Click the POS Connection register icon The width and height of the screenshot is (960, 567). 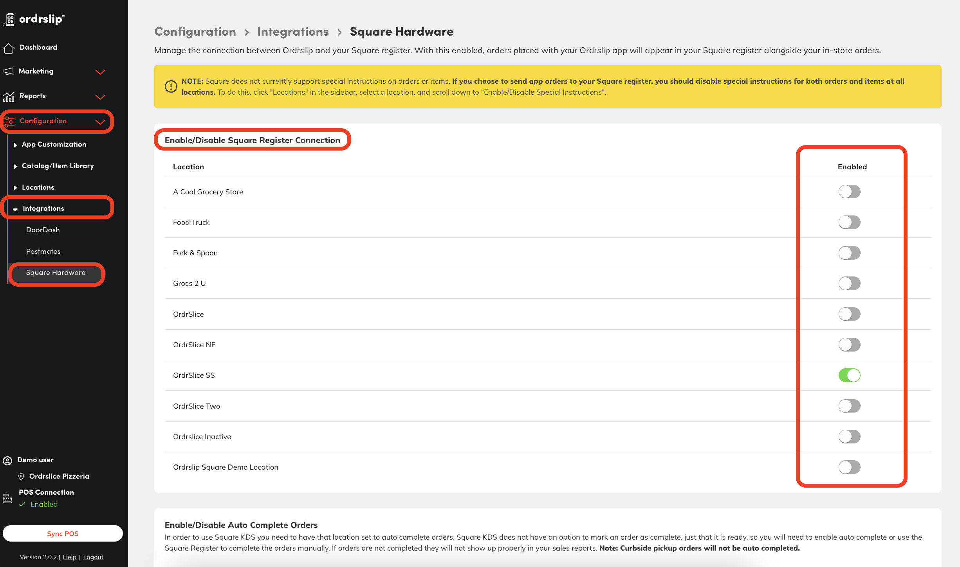tap(7, 498)
